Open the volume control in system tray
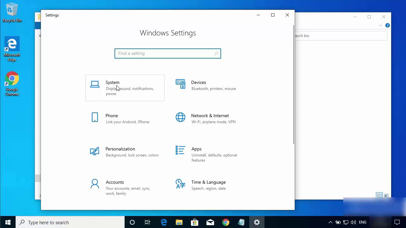The height and width of the screenshot is (228, 406). click(x=353, y=222)
